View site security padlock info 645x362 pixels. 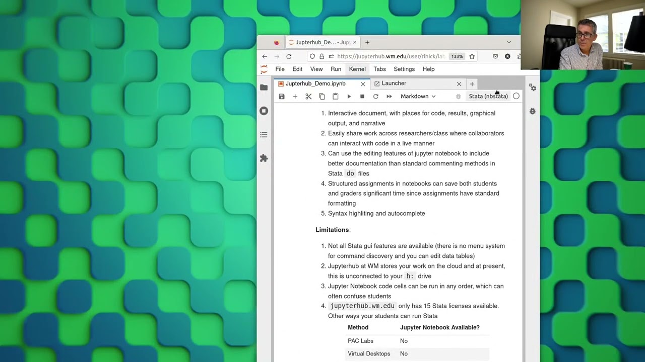[321, 56]
